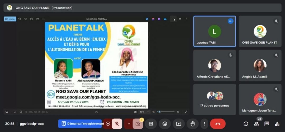The width and height of the screenshot is (285, 132).
Task: Open the purple app icon in Photos toolbar
Action: pos(159,19)
